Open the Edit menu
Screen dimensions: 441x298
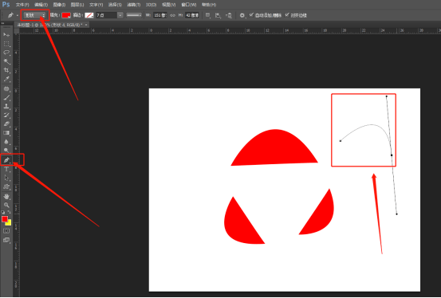pos(41,5)
